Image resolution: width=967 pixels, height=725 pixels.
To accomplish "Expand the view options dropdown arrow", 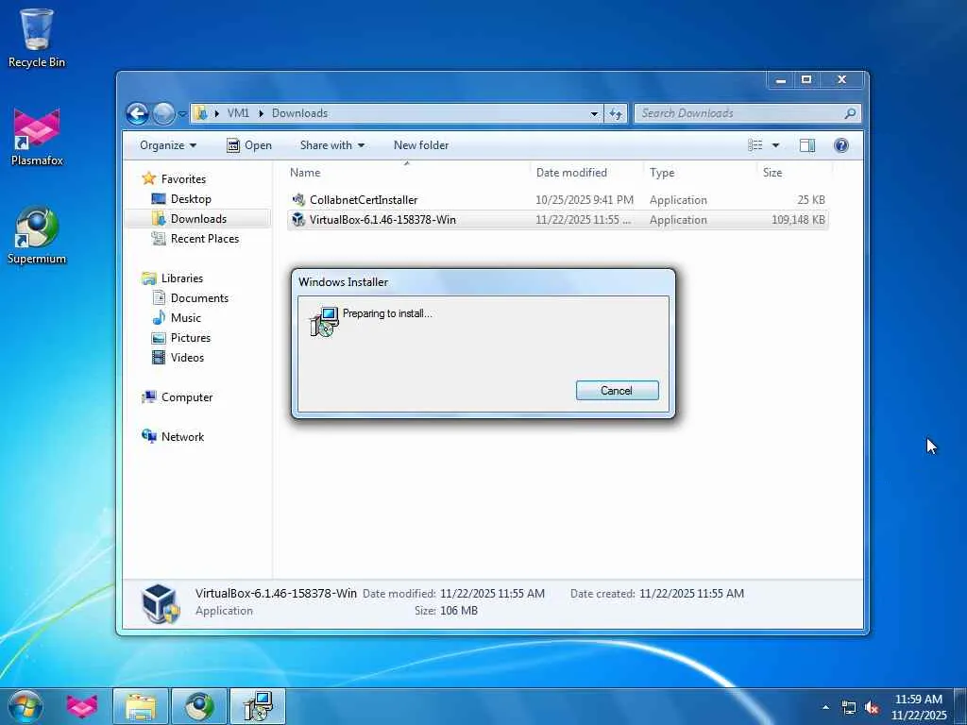I will (776, 145).
